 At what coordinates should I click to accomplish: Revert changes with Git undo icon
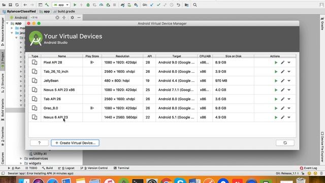tap(178, 5)
